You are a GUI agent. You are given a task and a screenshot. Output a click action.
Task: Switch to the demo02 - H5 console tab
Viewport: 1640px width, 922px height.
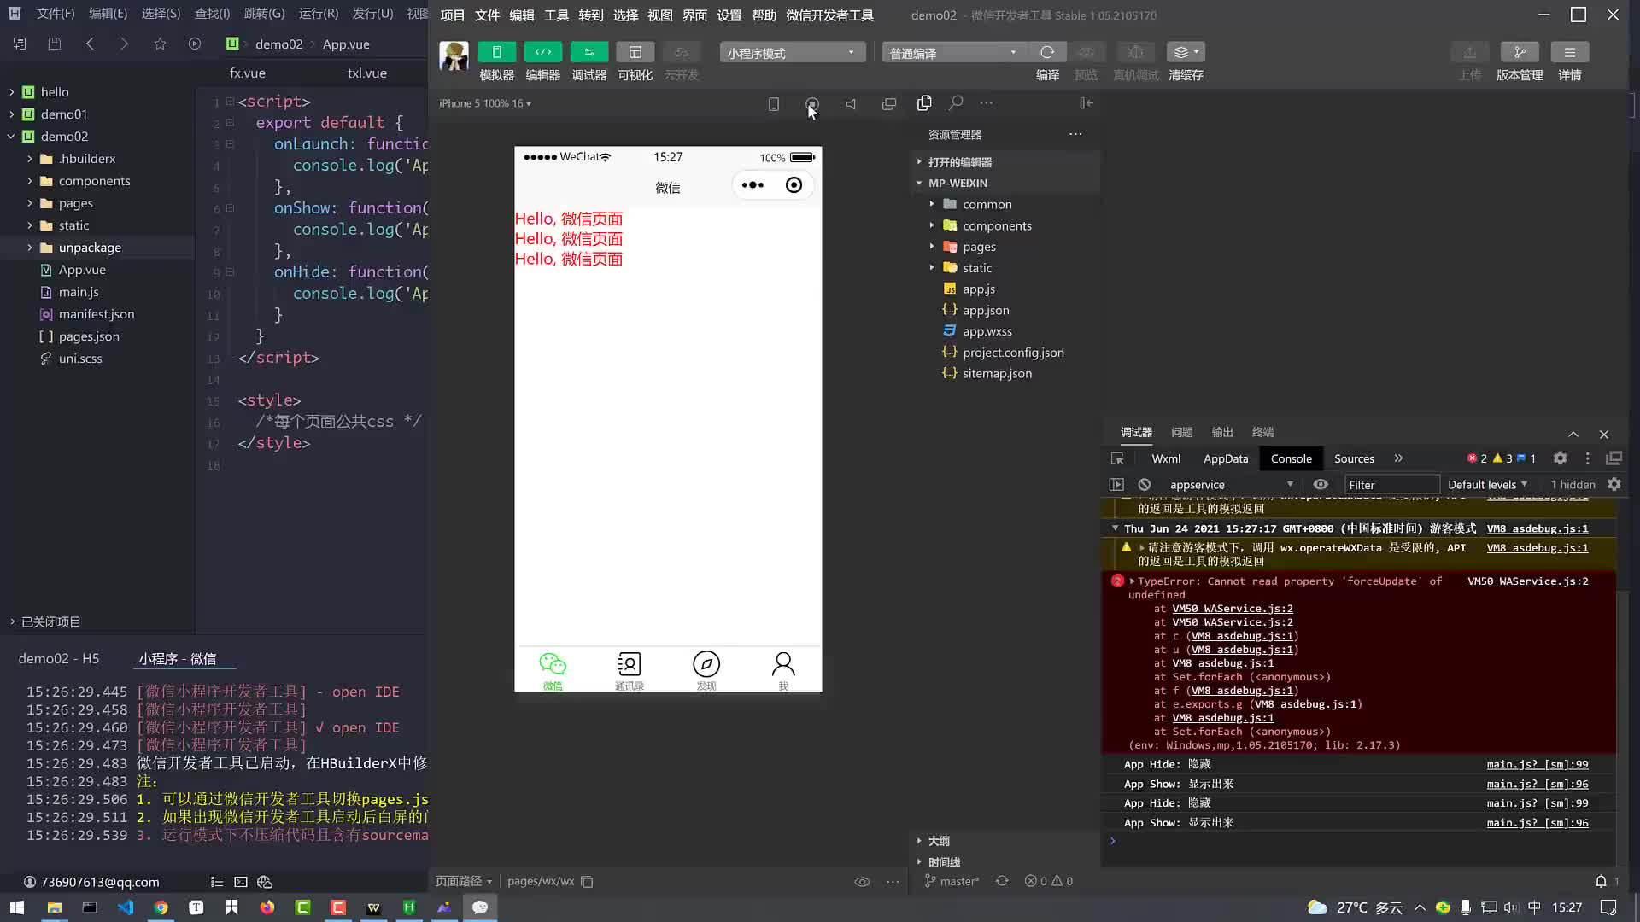tap(59, 658)
